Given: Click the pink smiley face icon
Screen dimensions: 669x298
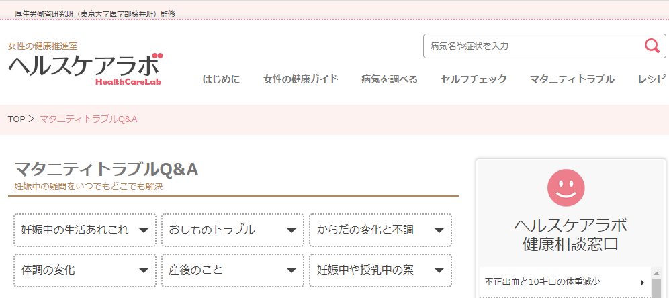Looking at the screenshot, I should tap(566, 188).
